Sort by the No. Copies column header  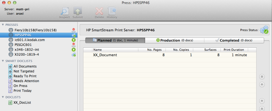tap(179, 50)
